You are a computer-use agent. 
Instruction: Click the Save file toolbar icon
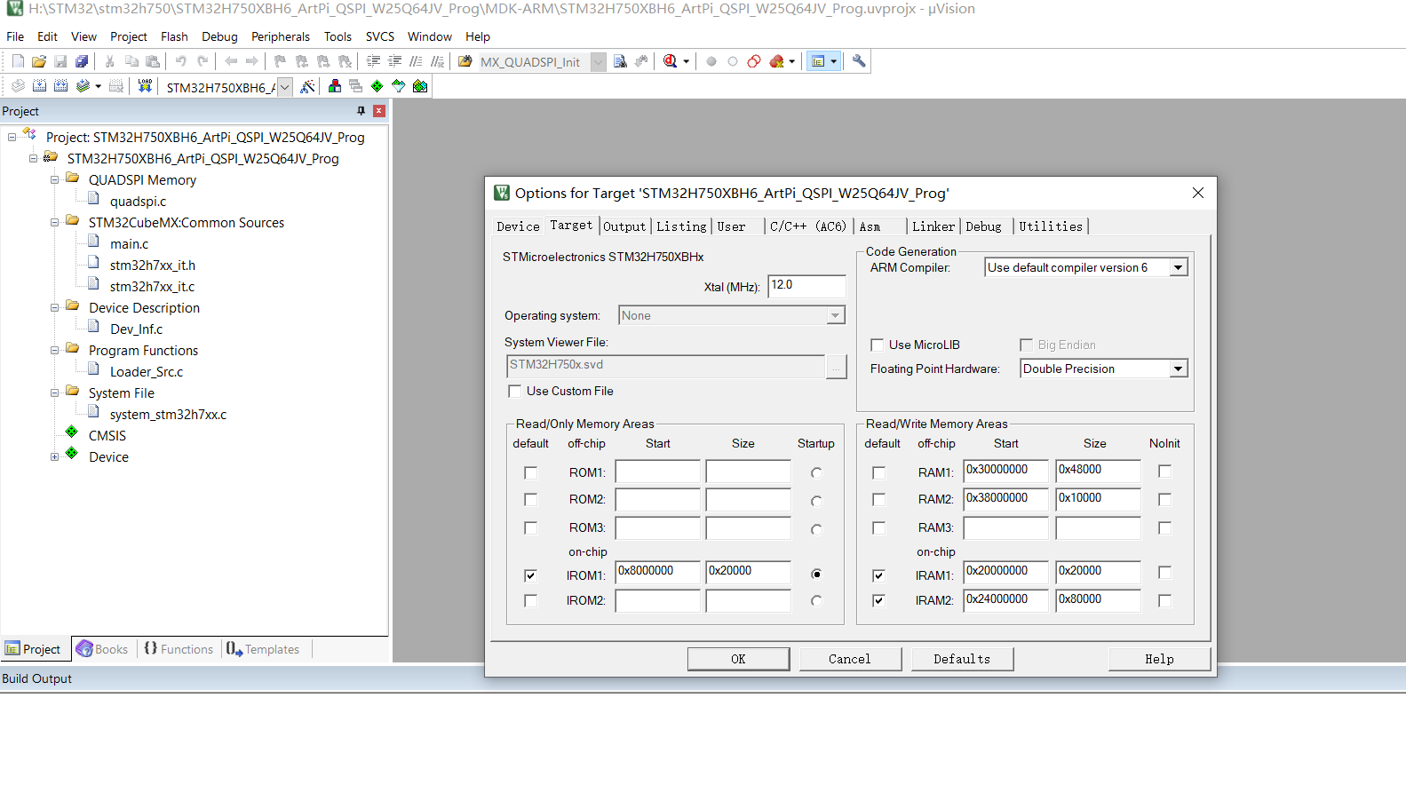pos(60,61)
